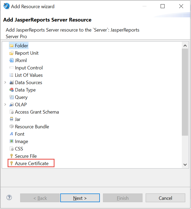Image resolution: width=191 pixels, height=209 pixels.
Task: Select Access Grant Schema
Action: 37,112
